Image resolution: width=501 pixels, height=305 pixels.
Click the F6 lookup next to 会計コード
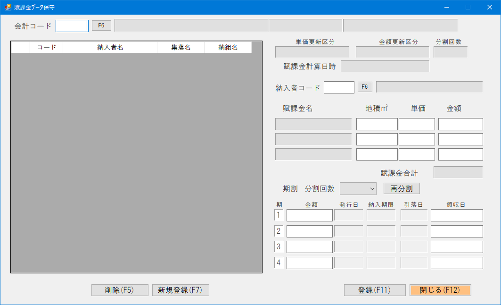(101, 25)
